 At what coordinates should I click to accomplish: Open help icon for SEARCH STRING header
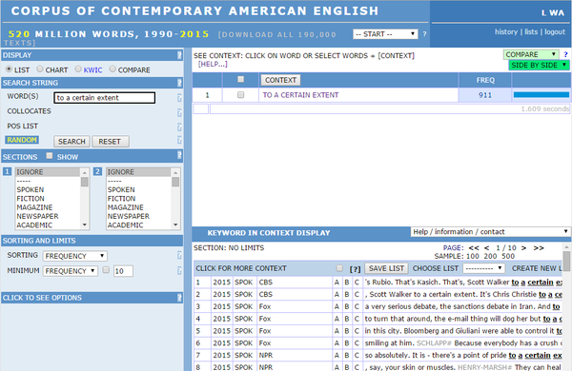(179, 83)
